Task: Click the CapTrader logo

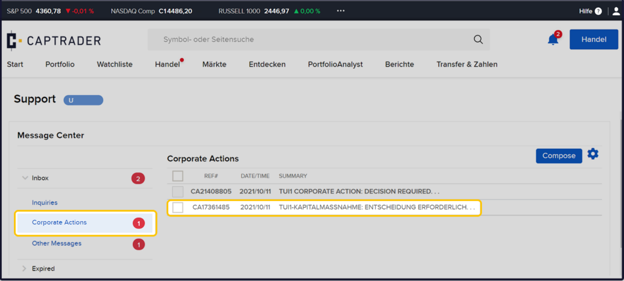Action: click(x=54, y=41)
